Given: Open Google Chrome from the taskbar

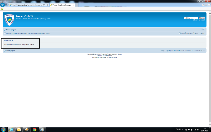Looking at the screenshot, I should pyautogui.click(x=35, y=129).
